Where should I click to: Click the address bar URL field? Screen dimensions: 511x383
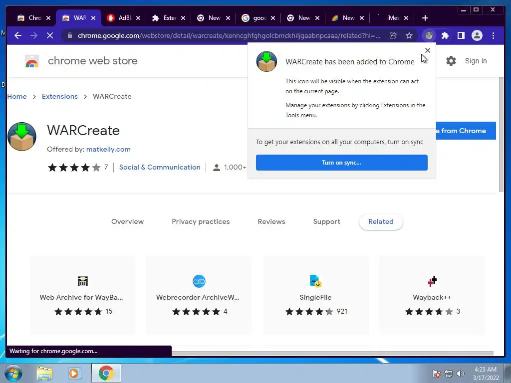(x=229, y=35)
